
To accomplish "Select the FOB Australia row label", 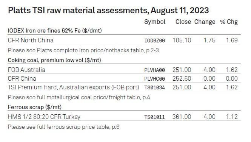I will point(26,70).
